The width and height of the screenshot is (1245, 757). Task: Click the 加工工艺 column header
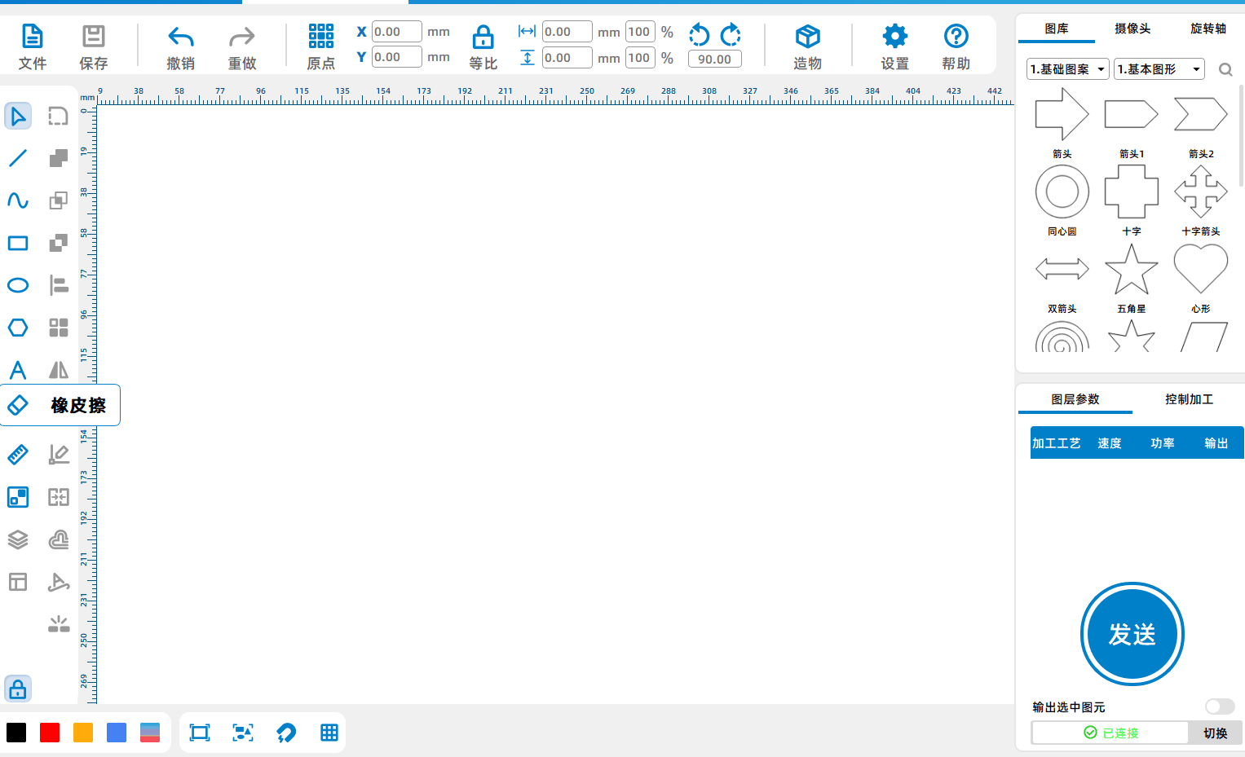1057,443
